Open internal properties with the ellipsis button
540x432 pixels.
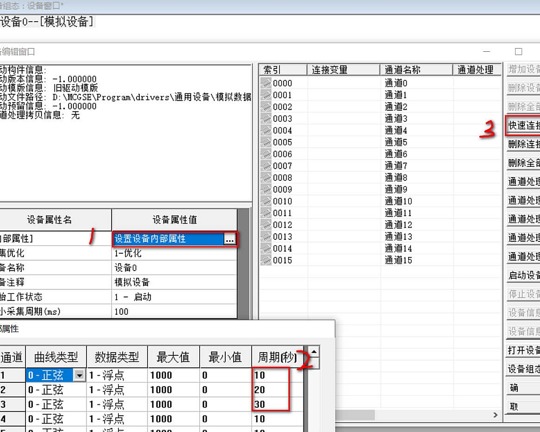pyautogui.click(x=230, y=239)
